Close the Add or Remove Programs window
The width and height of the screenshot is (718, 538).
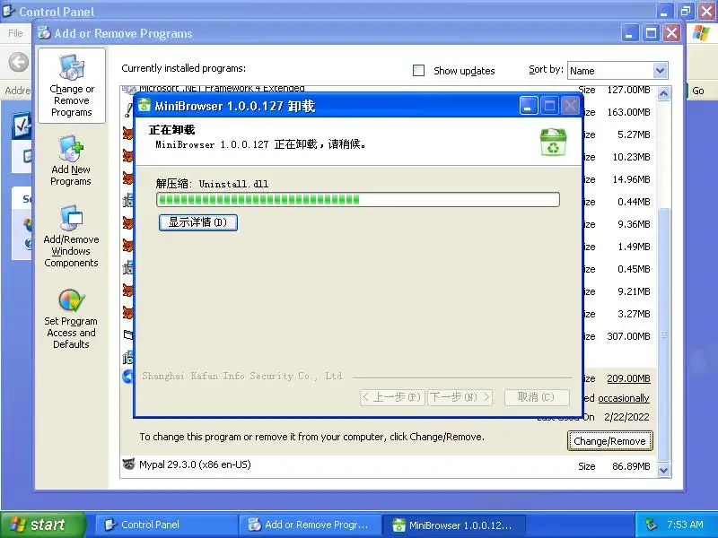[671, 33]
